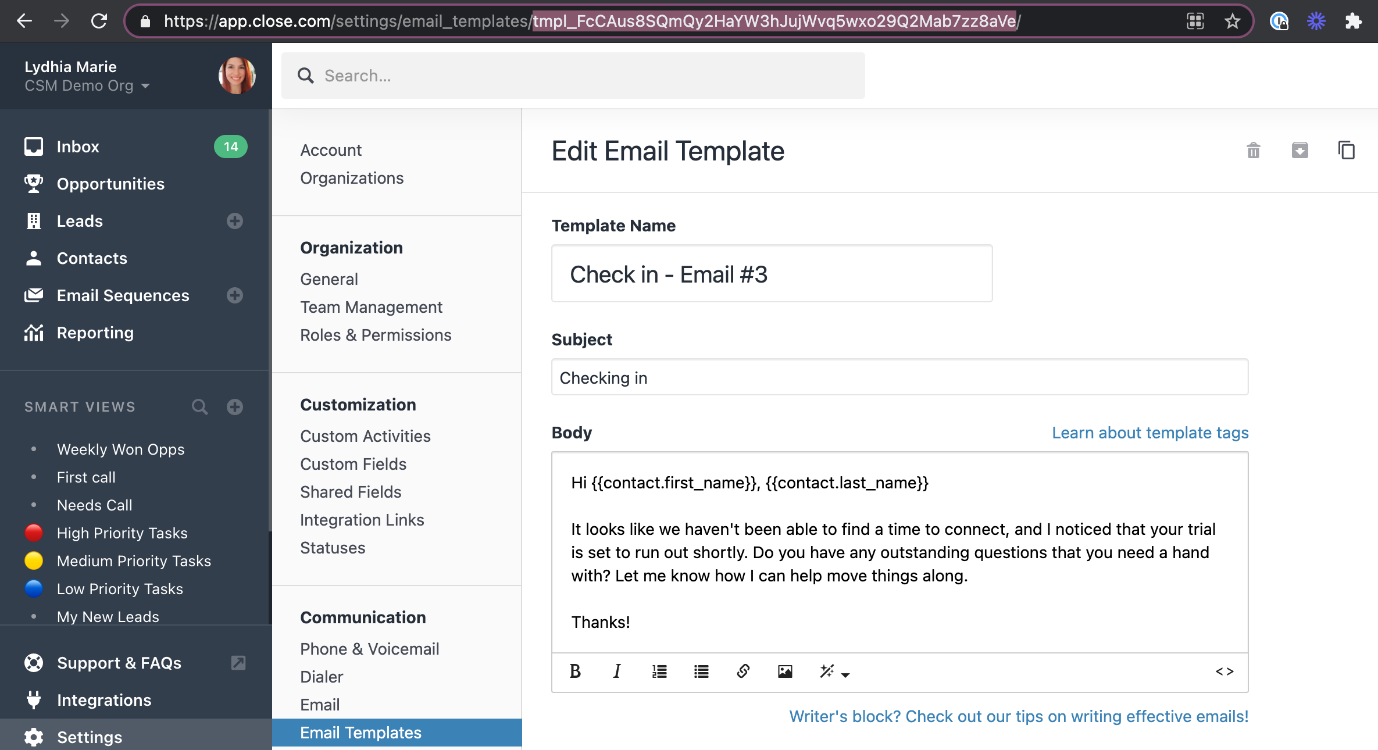
Task: Open Weekly Won Opps smart view
Action: pos(120,449)
